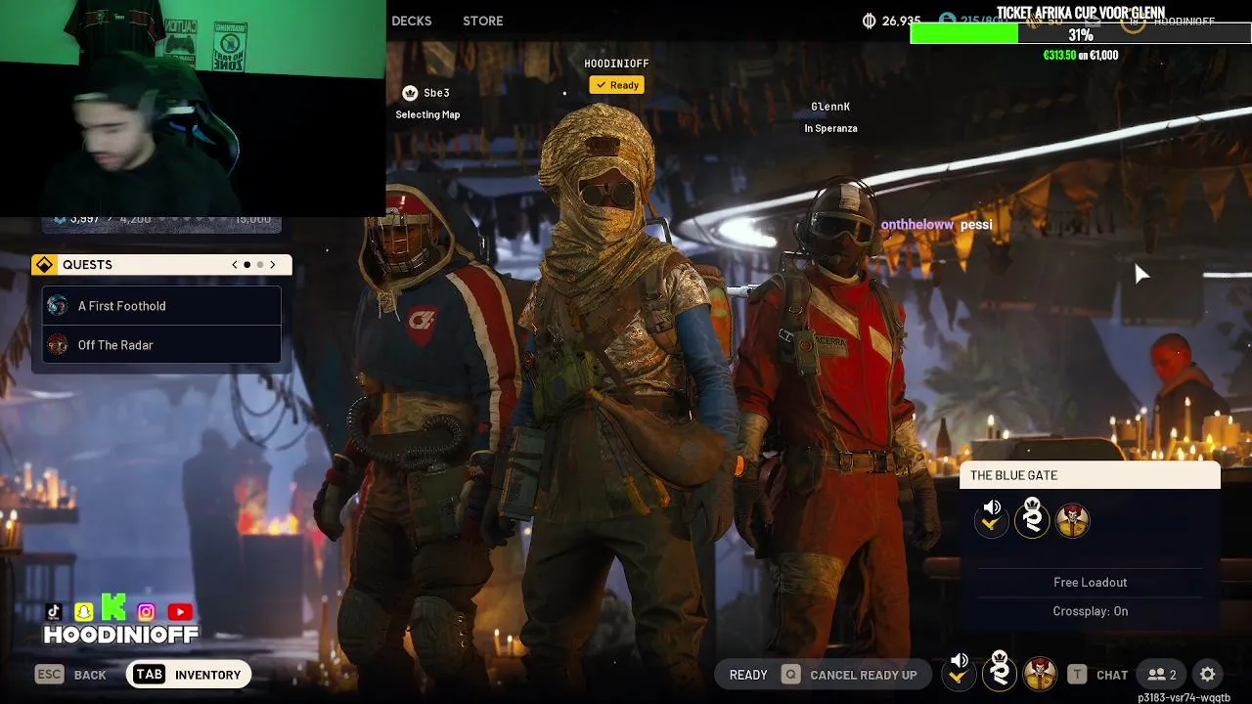This screenshot has width=1252, height=704.
Task: Click the yellow Quests diamond icon
Action: tap(43, 265)
